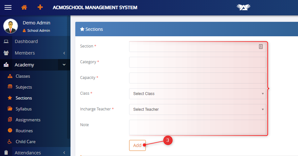Open the Routines clock icon
Image resolution: width=298 pixels, height=156 pixels.
click(x=10, y=131)
